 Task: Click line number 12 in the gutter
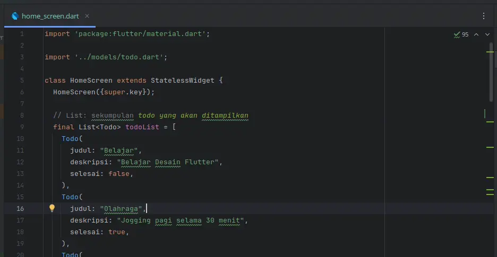(x=20, y=162)
